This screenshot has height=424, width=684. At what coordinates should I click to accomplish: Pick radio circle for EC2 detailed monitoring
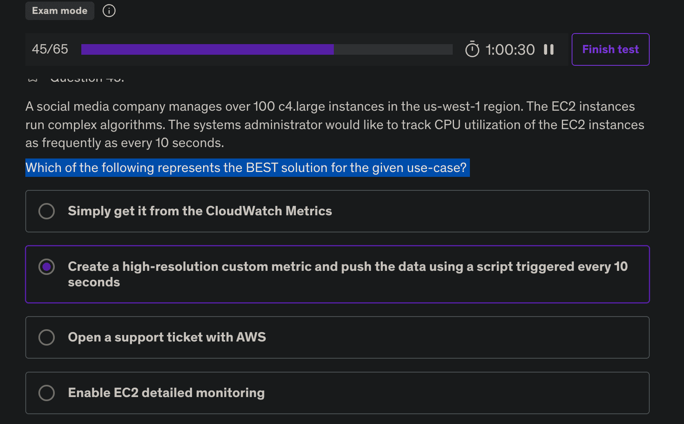pos(47,393)
